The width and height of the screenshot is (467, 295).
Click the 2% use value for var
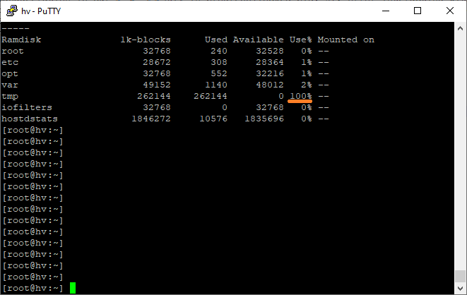tap(307, 85)
